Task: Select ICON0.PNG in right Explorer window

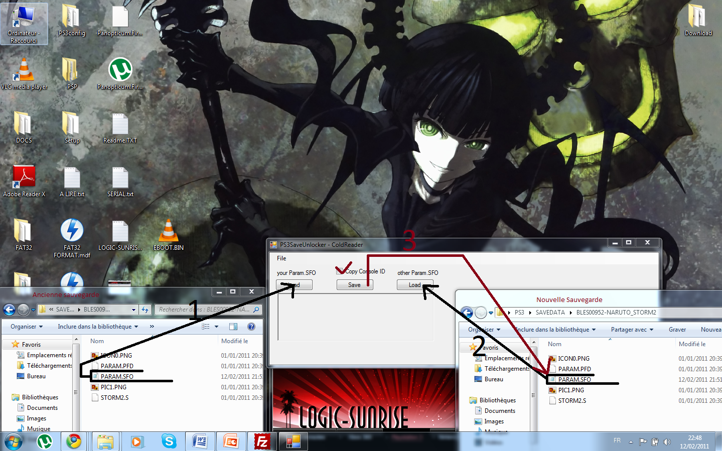Action: (574, 359)
